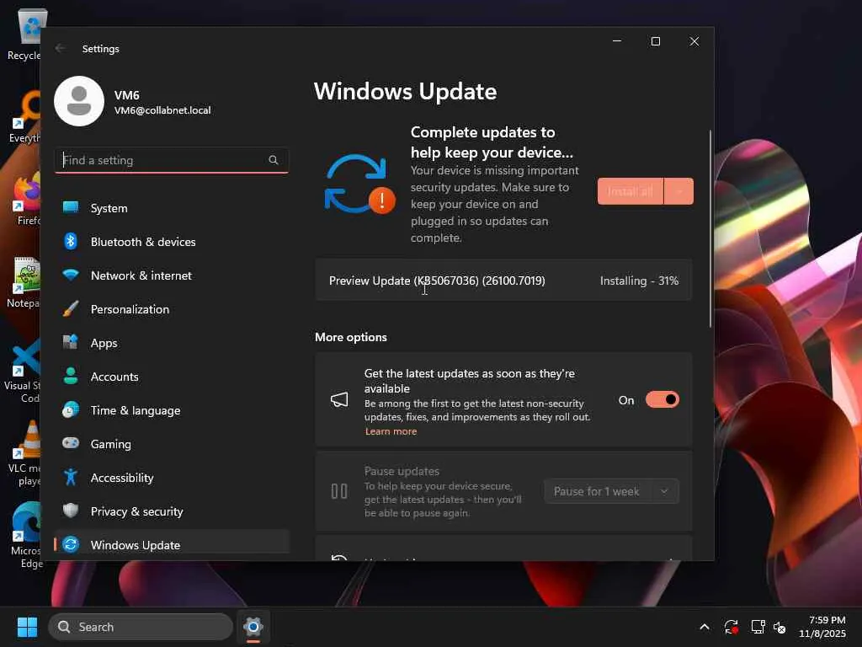Open System settings category
The height and width of the screenshot is (647, 862).
(172, 208)
